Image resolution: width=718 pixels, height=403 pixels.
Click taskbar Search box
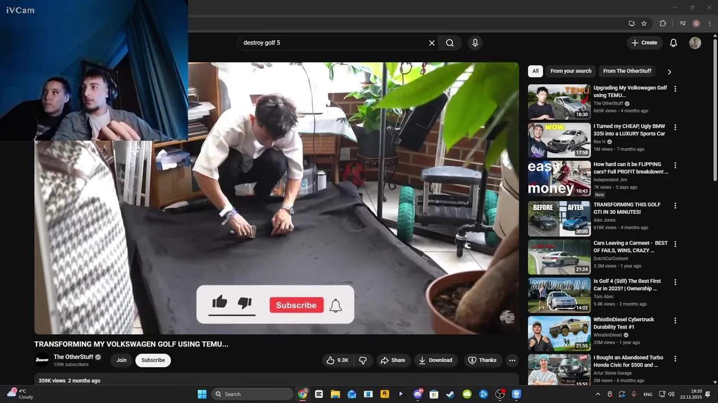pyautogui.click(x=252, y=394)
